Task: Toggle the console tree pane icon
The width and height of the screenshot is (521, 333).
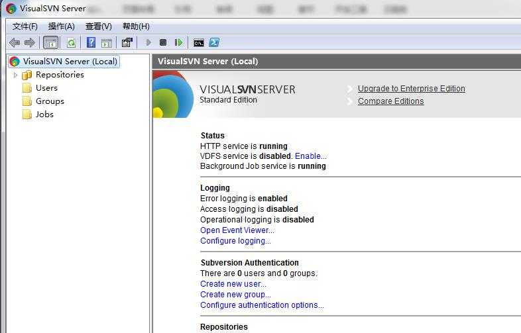Action: (x=51, y=42)
